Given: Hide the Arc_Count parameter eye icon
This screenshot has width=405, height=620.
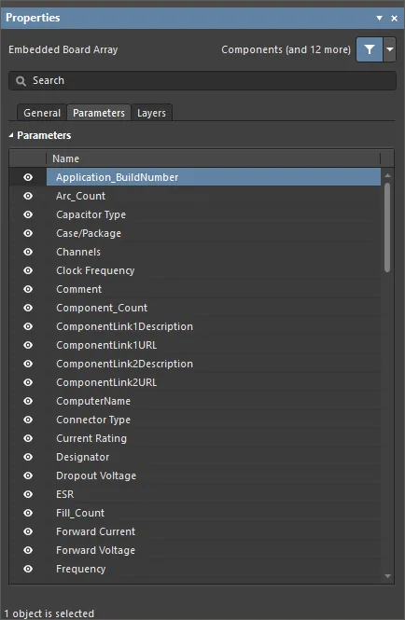Looking at the screenshot, I should [x=28, y=196].
